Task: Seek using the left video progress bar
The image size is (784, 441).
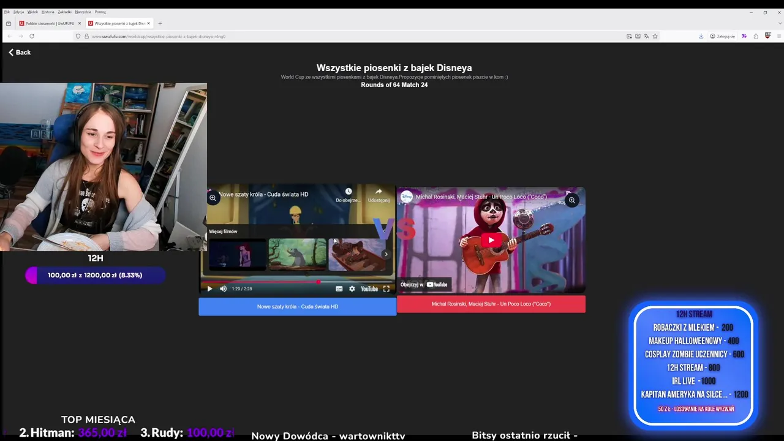Action: click(x=297, y=282)
